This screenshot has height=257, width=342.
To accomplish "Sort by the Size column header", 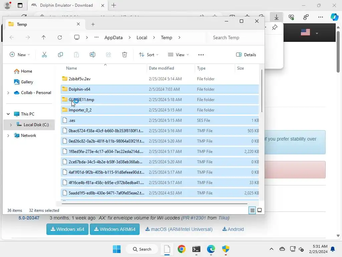I will click(x=240, y=68).
